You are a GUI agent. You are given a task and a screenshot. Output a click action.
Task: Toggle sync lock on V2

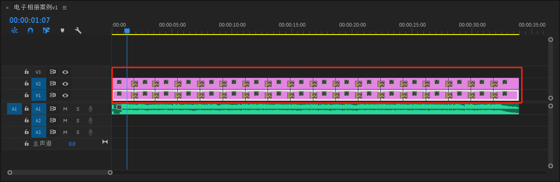[x=53, y=84]
